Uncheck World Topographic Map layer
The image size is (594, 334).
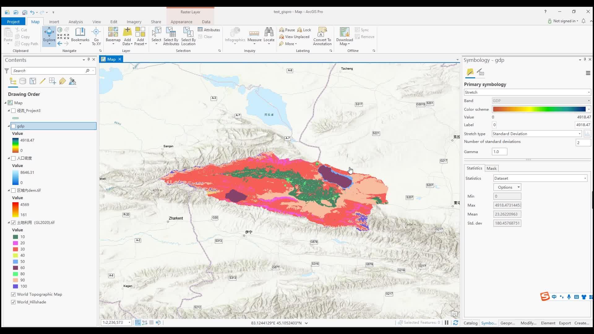13,294
